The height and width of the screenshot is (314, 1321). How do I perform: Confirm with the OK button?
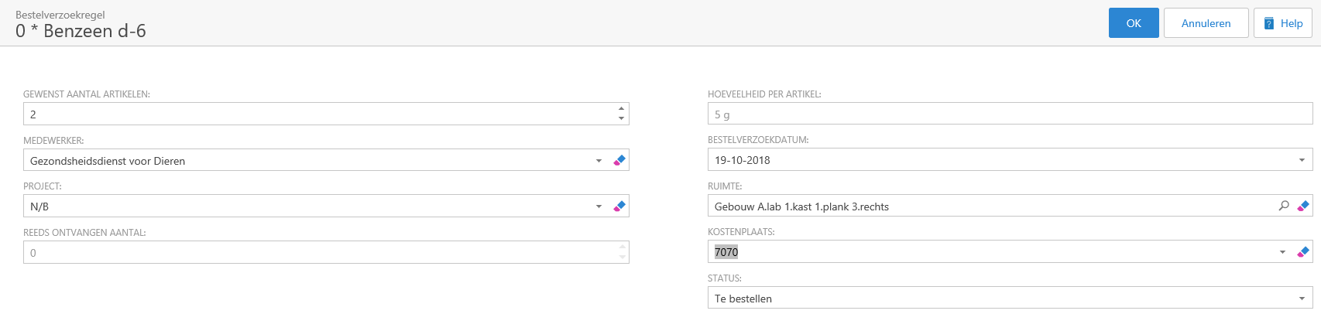pos(1134,23)
